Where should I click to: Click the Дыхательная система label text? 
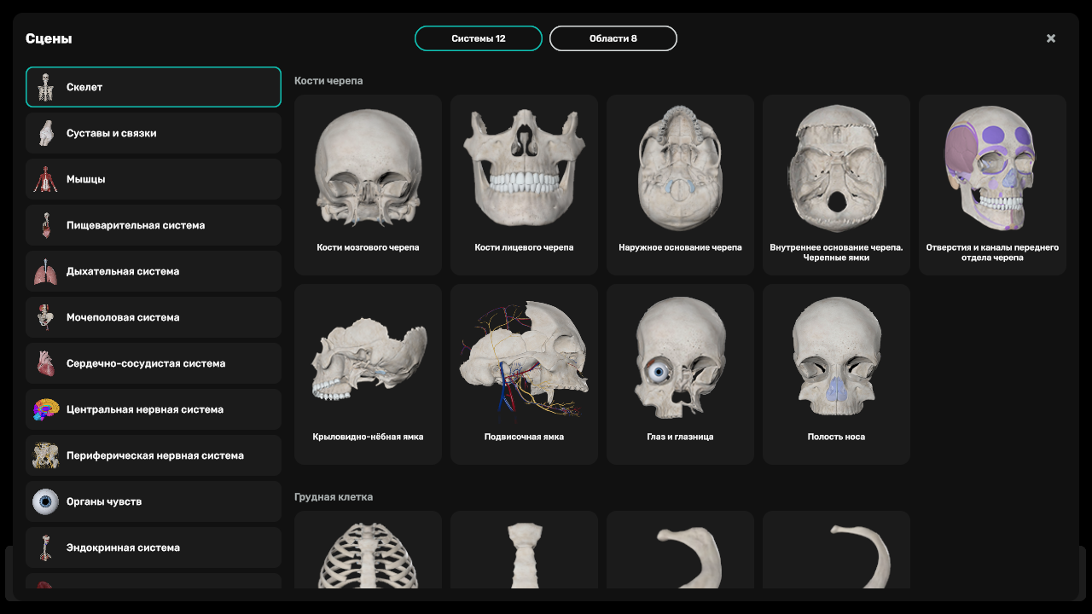pos(123,271)
